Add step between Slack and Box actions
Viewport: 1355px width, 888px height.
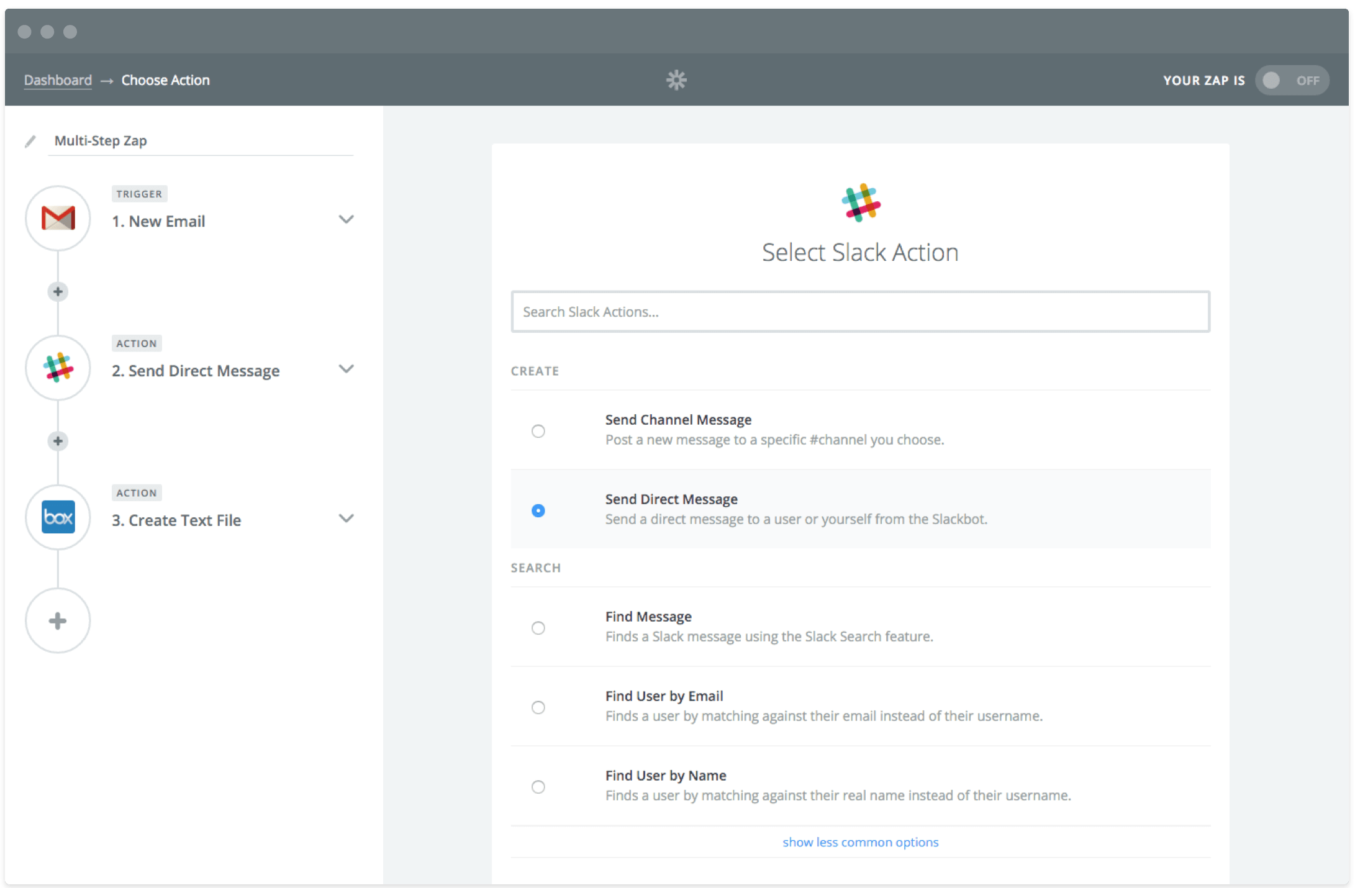58,442
